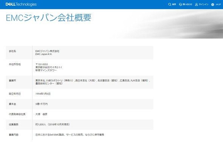Select the 会社名 row label

click(x=12, y=51)
